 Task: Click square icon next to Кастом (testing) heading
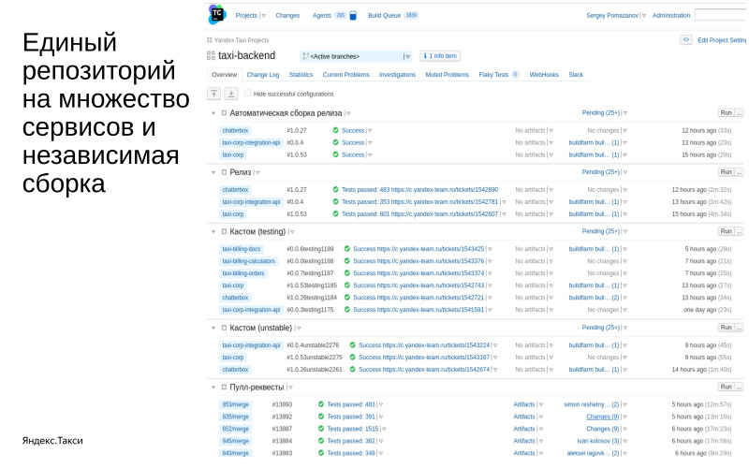click(x=224, y=231)
